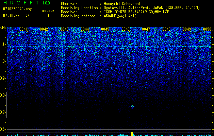
Task: Click time marker 0048
Action: click(166, 29)
